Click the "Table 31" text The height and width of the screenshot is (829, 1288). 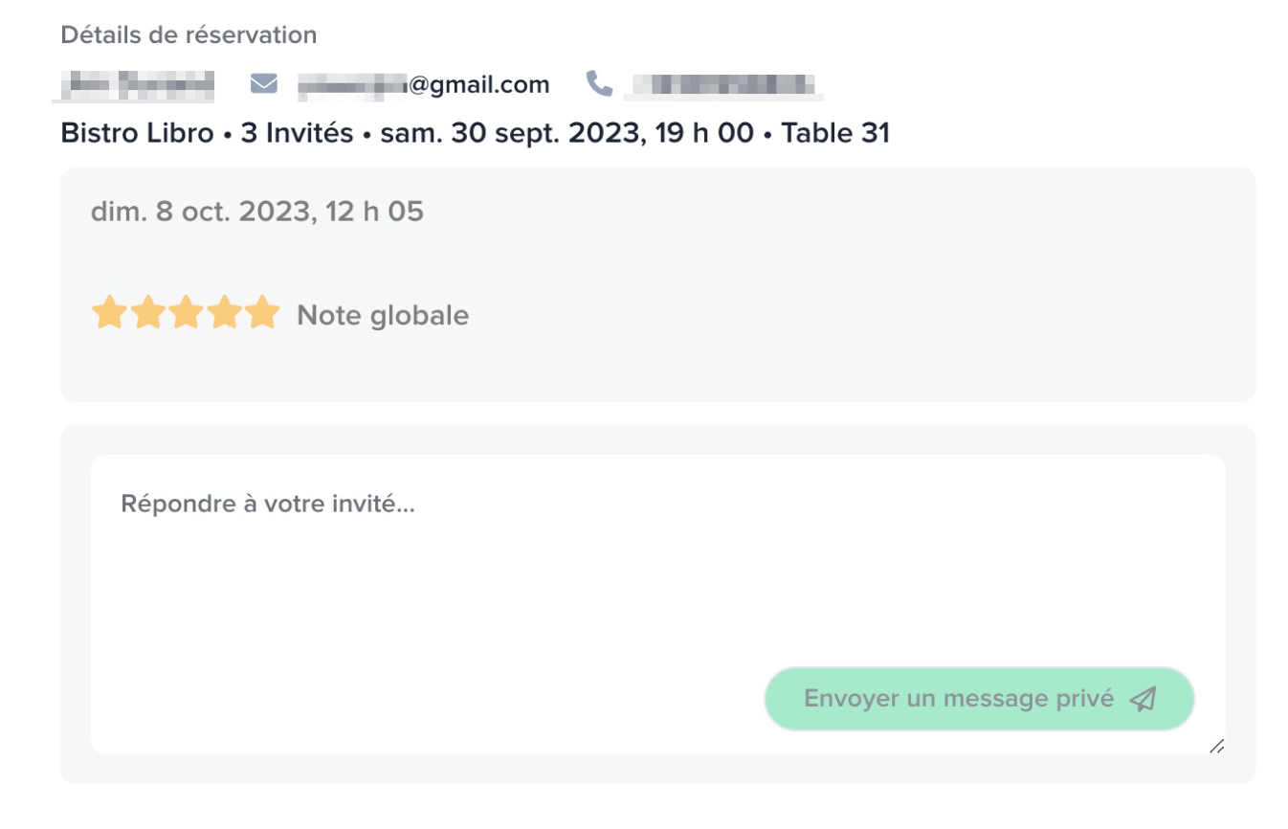837,132
